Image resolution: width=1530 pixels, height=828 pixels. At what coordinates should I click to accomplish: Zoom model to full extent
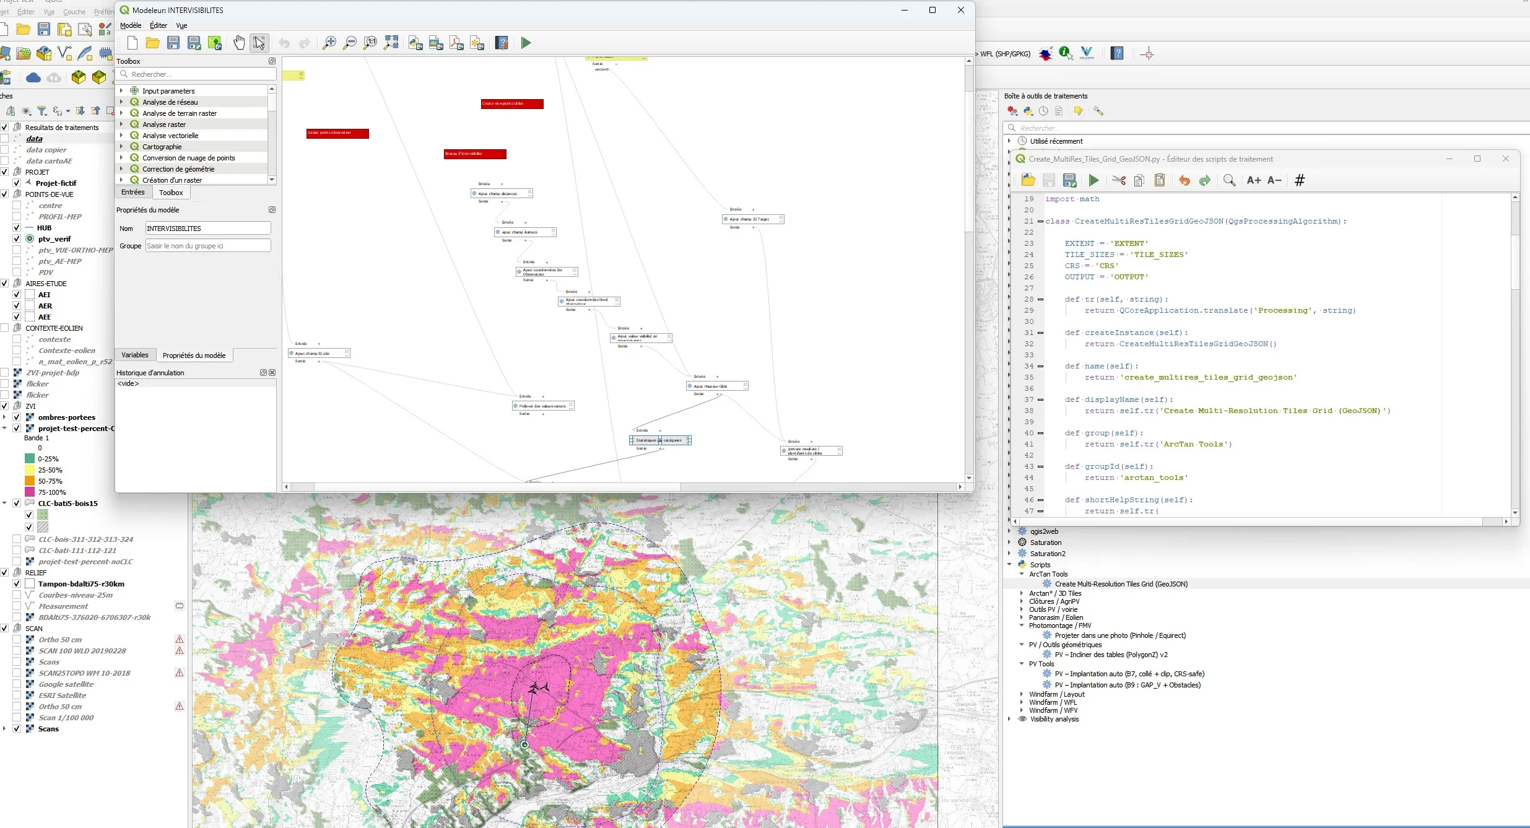pos(391,43)
